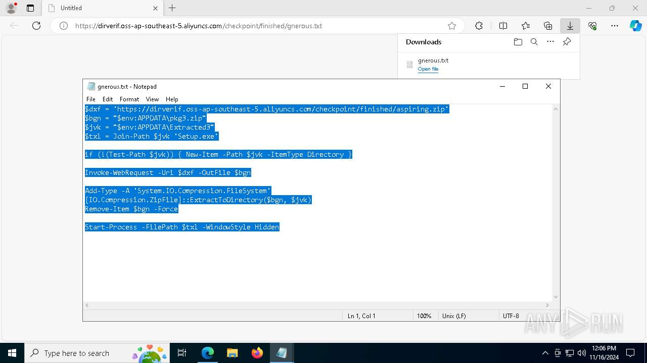
Task: Open the Windows Start menu
Action: [x=12, y=353]
